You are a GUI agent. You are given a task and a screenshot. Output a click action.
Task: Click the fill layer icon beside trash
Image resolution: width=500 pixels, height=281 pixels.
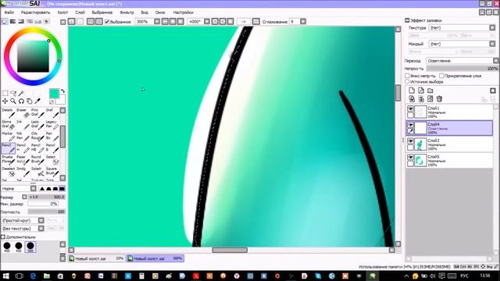[x=430, y=99]
